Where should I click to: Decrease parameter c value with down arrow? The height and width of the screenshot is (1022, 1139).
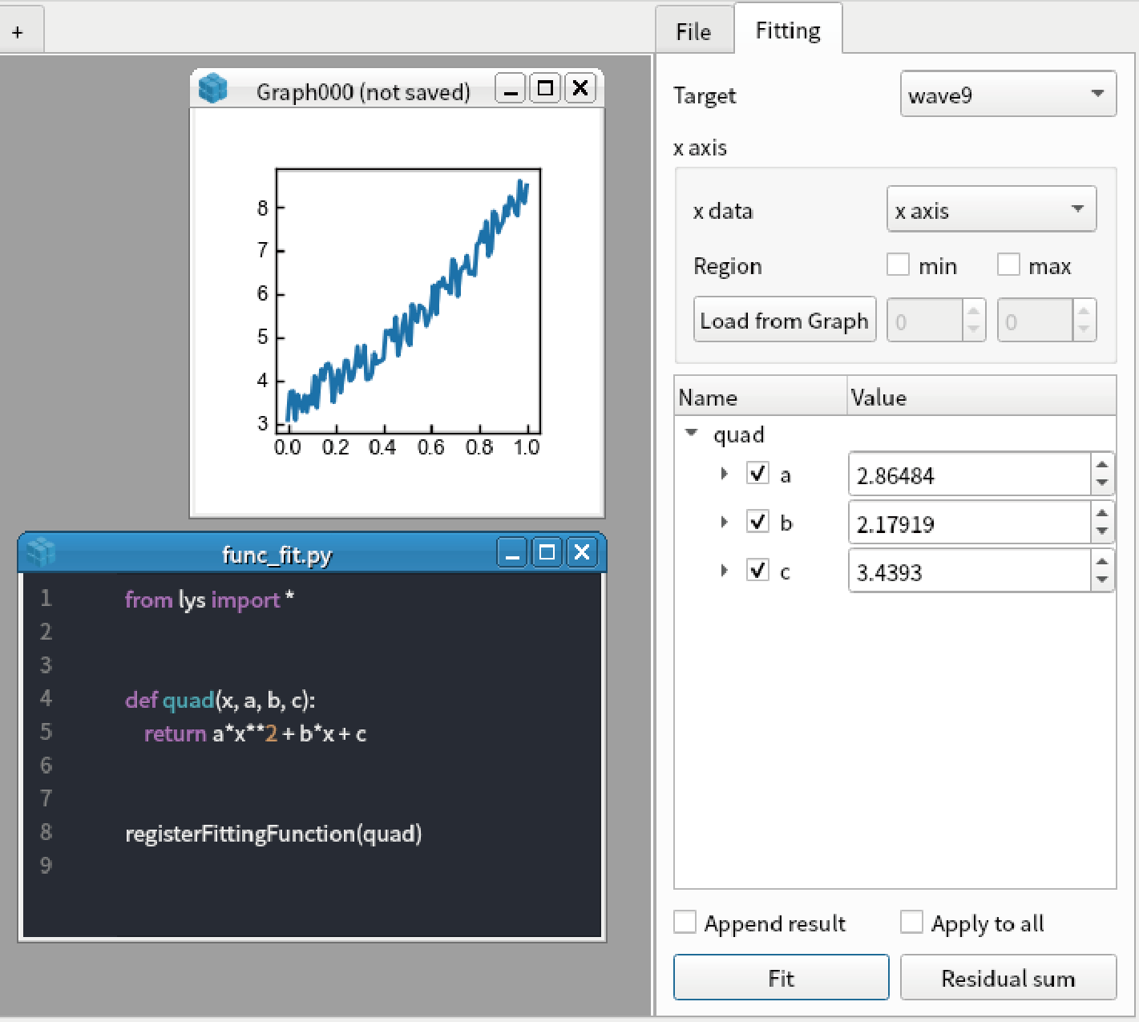click(x=1102, y=580)
